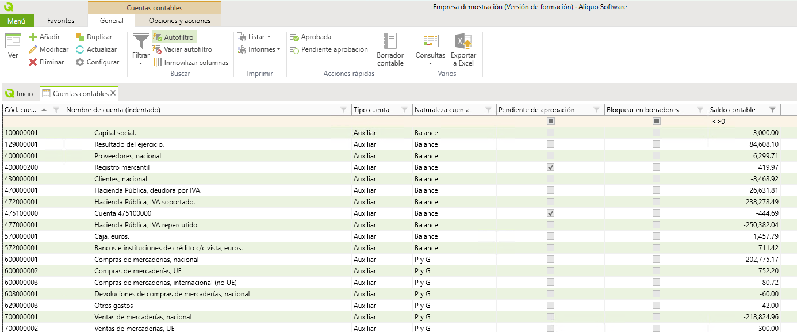
Task: Check Bloquear en borradores for Capital social
Action: [x=656, y=133]
